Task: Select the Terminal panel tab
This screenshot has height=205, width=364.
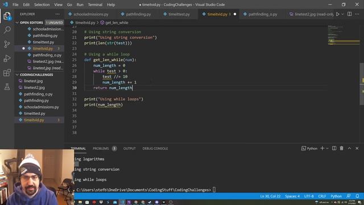Action: point(78,148)
